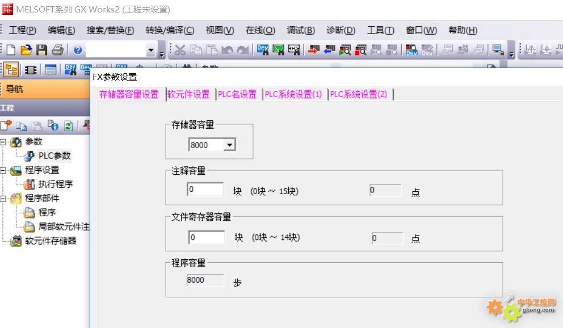
Task: Collapse the 参数 tree node
Action: pos(3,142)
